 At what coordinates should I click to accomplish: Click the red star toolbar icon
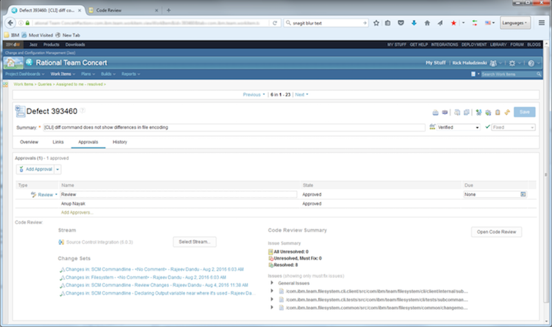[453, 23]
